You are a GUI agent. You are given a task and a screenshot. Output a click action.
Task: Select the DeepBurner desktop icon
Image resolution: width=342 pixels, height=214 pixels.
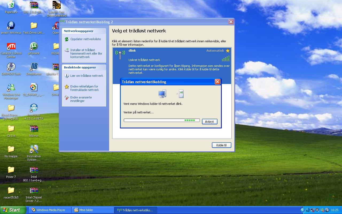point(34,69)
